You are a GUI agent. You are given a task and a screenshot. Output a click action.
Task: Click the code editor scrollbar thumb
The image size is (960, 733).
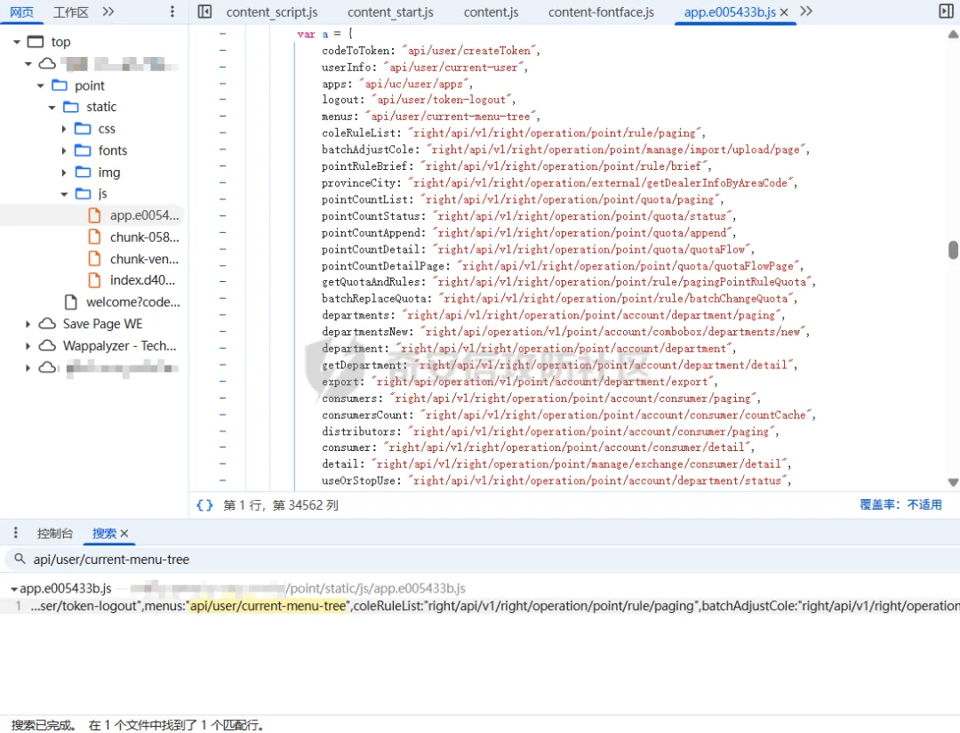pyautogui.click(x=953, y=250)
